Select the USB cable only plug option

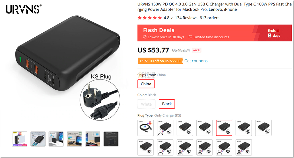[x=146, y=128]
